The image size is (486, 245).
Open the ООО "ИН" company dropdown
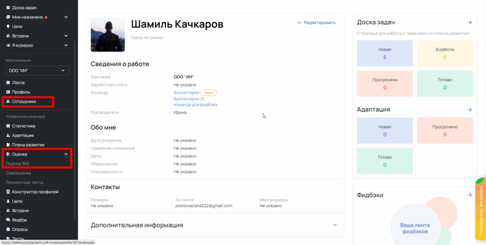pos(37,71)
